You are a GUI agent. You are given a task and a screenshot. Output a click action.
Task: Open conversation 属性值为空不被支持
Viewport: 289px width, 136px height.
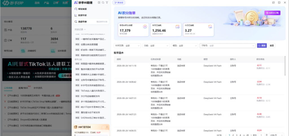90,112
